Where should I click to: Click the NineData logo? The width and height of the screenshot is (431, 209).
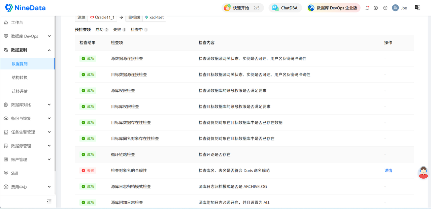(x=25, y=8)
